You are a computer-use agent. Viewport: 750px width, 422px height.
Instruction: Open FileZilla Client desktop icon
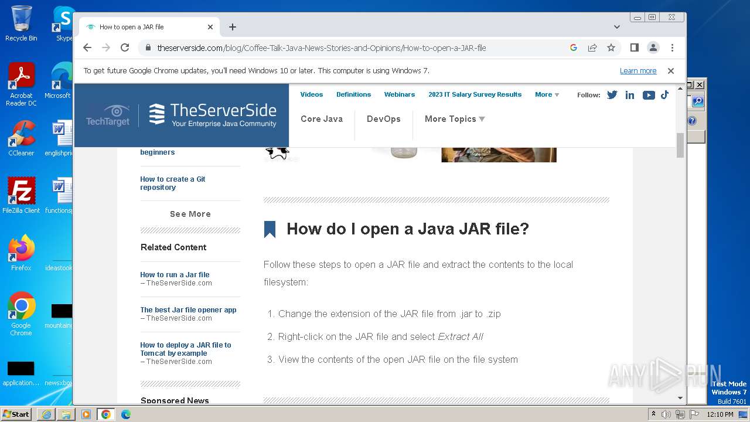point(21,196)
